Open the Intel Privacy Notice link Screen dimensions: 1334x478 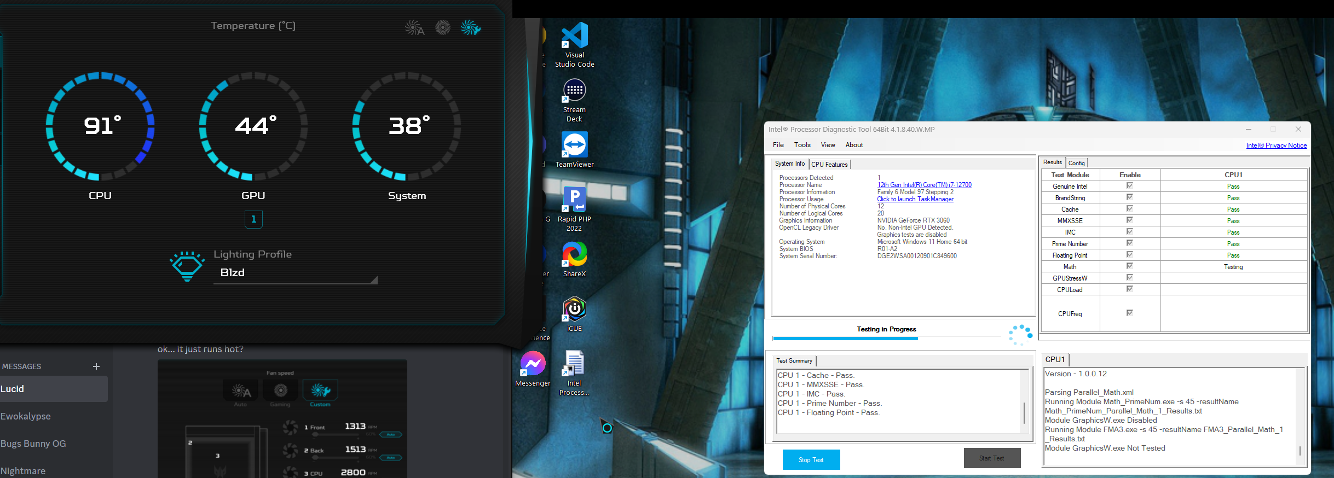(1276, 145)
